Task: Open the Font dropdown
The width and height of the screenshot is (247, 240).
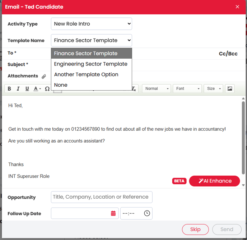Action: (x=187, y=89)
